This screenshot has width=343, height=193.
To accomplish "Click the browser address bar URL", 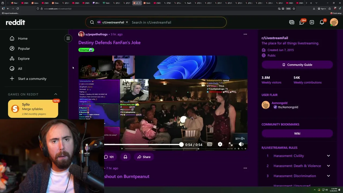I will (58, 9).
